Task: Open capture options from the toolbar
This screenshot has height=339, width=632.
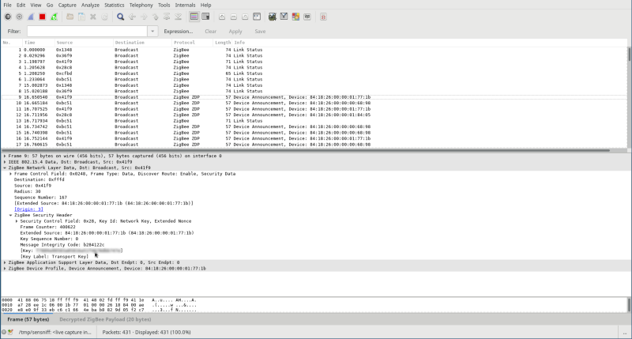Action: [x=19, y=17]
